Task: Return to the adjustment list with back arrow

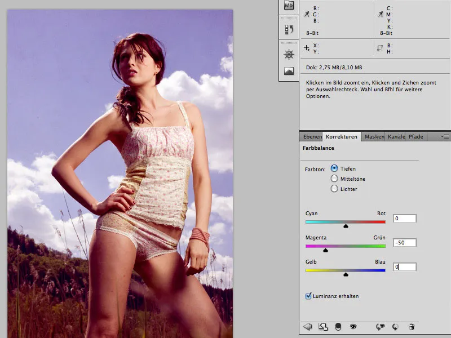Action: (x=307, y=327)
